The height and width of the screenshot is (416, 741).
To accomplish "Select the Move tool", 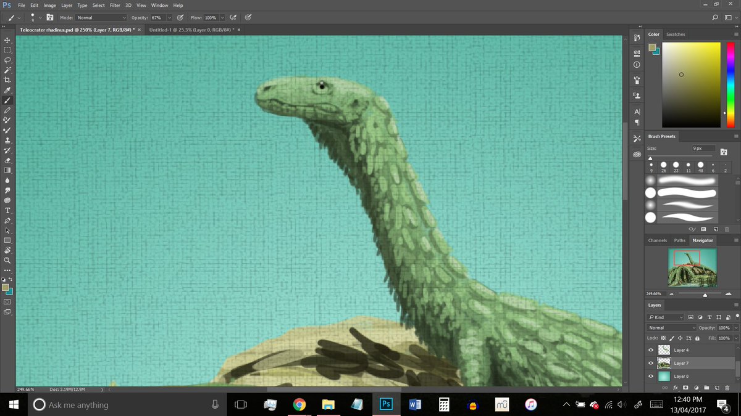I will (x=7, y=40).
